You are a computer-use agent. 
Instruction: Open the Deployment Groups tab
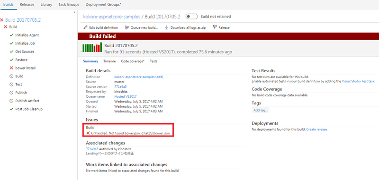pyautogui.click(x=103, y=5)
